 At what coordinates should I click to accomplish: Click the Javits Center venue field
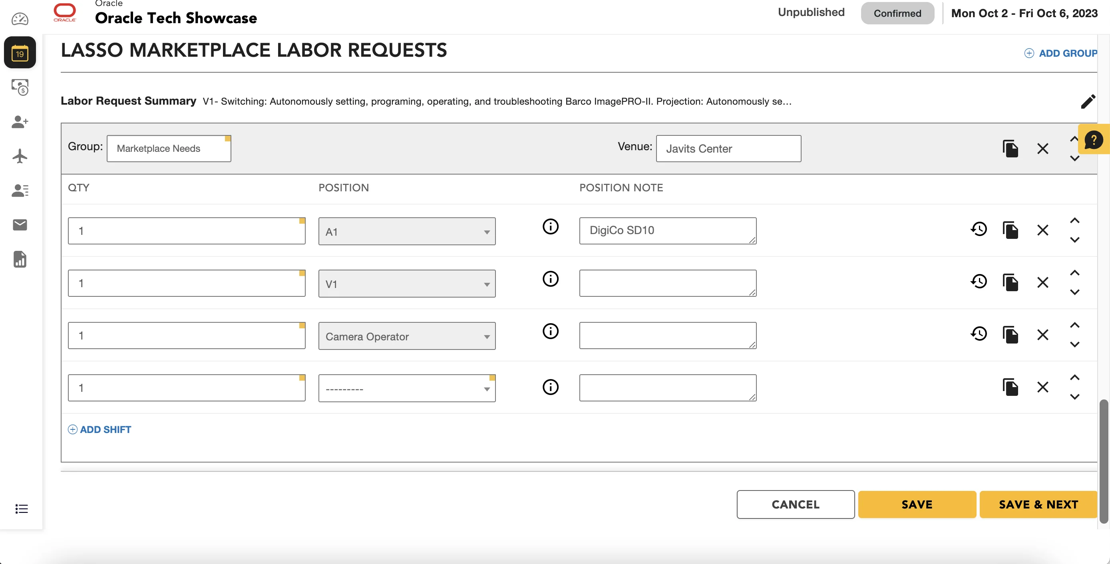[x=729, y=149]
